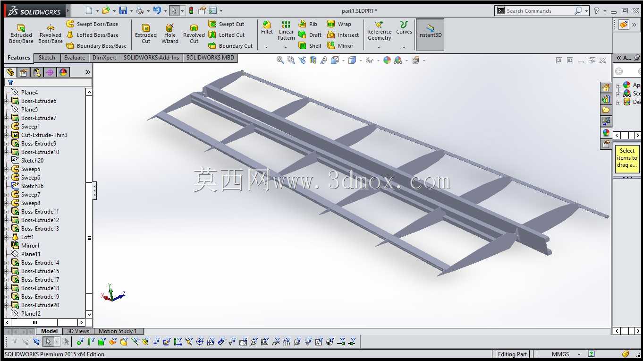Expand more manager tabs chevron
This screenshot has height=361, width=643.
point(88,72)
